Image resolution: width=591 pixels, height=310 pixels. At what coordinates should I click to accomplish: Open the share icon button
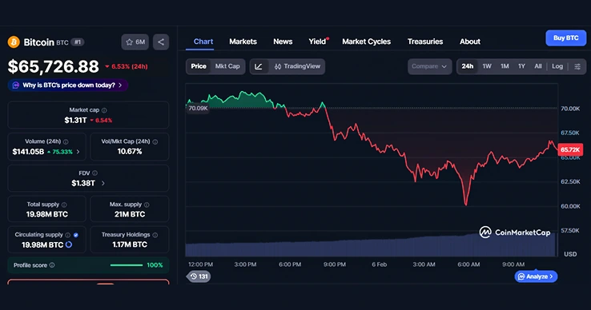tap(161, 42)
